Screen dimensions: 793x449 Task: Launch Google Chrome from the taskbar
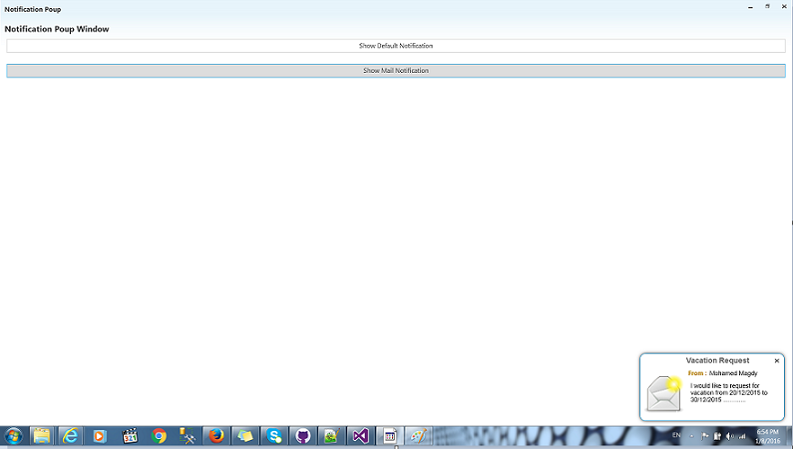(159, 436)
